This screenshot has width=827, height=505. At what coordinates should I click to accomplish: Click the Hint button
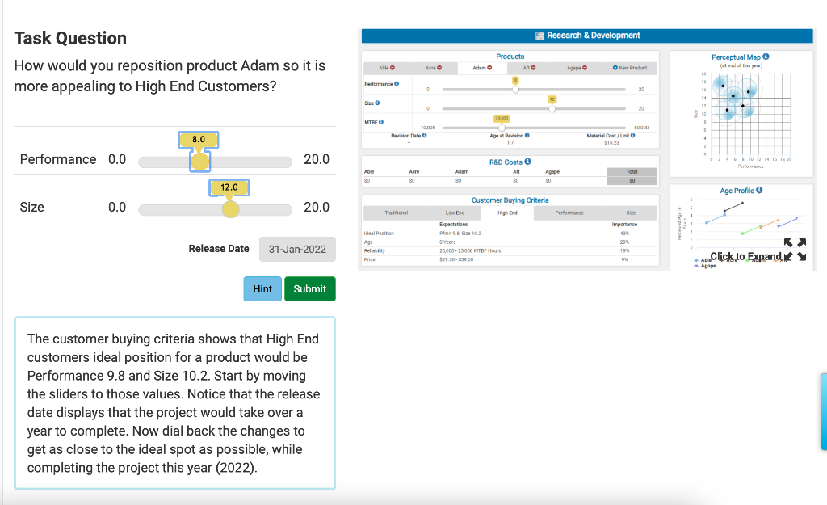point(262,289)
